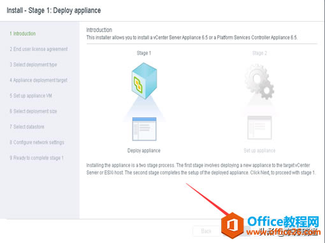
Task: Go to Select deployment type step
Action: point(33,65)
